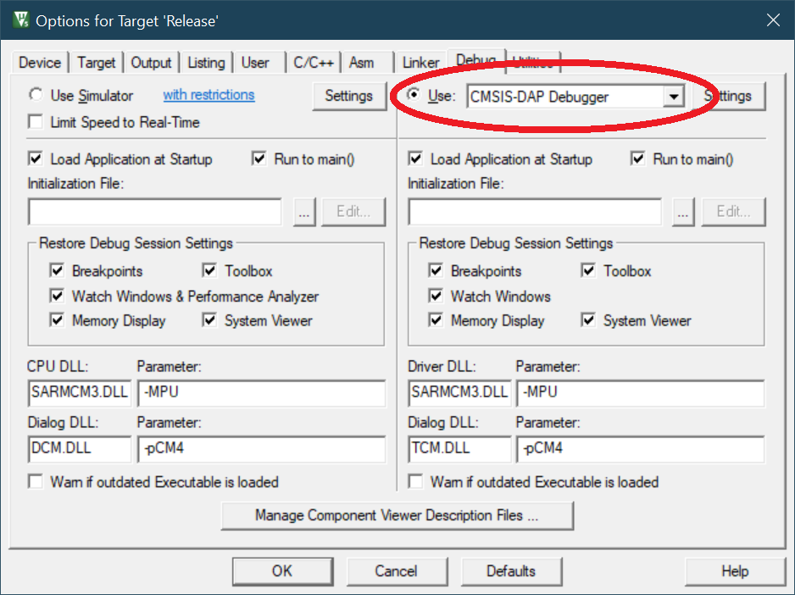Viewport: 795px width, 595px height.
Task: Switch to the Linker tab
Action: tap(420, 63)
